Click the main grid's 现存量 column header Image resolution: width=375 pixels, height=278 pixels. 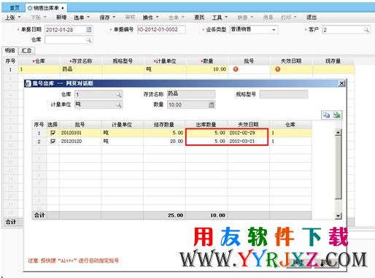[x=333, y=61]
